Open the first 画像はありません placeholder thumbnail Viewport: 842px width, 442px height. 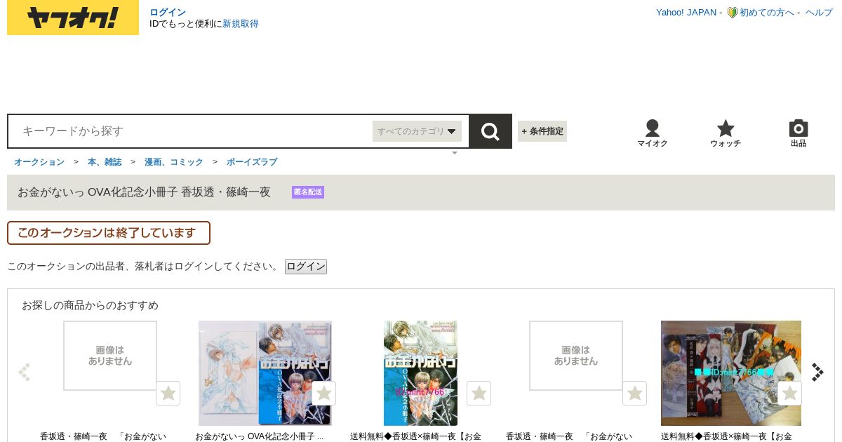pos(110,356)
